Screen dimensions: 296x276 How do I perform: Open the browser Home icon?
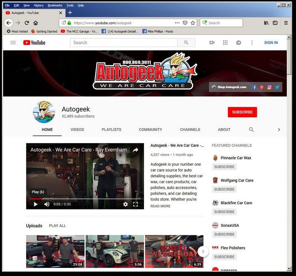[x=36, y=23]
